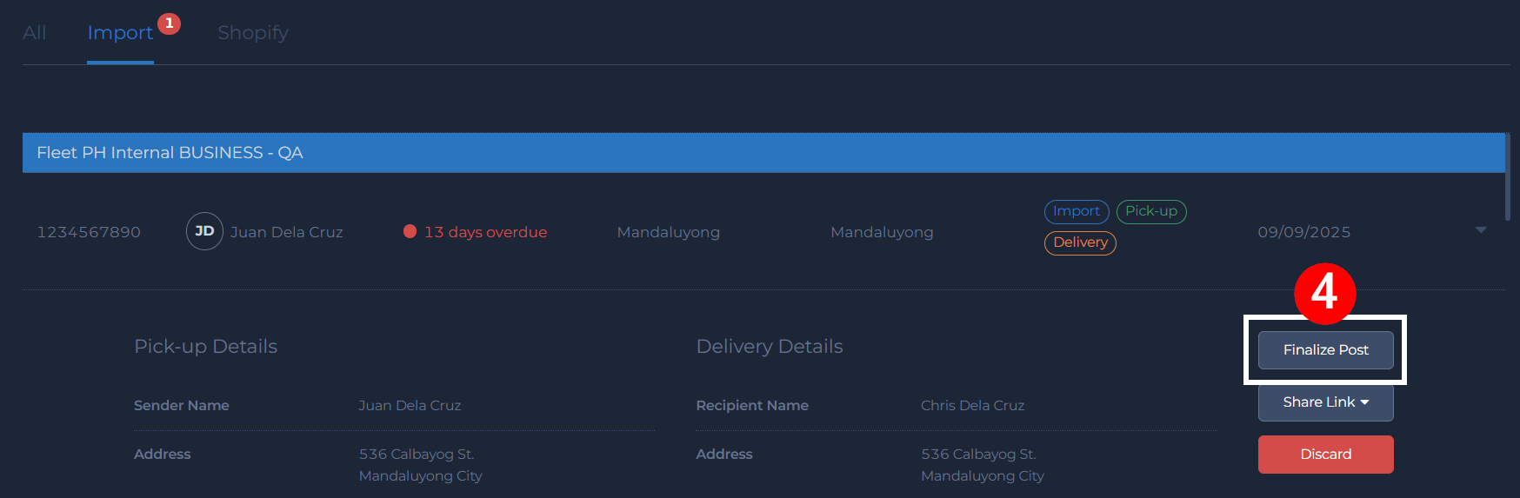This screenshot has height=498, width=1520.
Task: Click the Pick-up tag badge
Action: pos(1150,211)
